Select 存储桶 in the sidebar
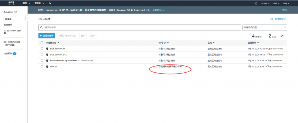Viewport: 298px width, 123px height. click(x=8, y=19)
